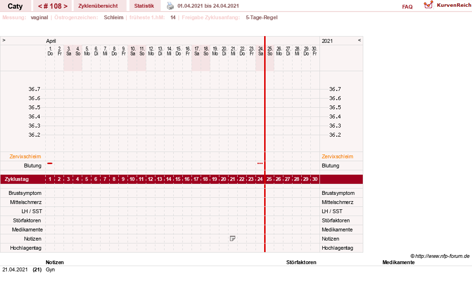This screenshot has height=281, width=472.
Task: Click the '5-Tage-Regel' setting value
Action: 262,17
